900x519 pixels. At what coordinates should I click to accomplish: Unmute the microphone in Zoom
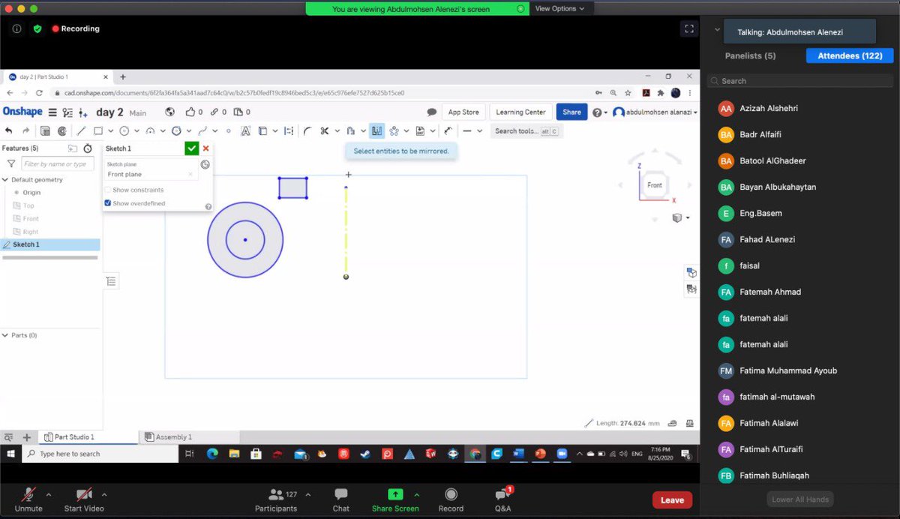tap(28, 499)
